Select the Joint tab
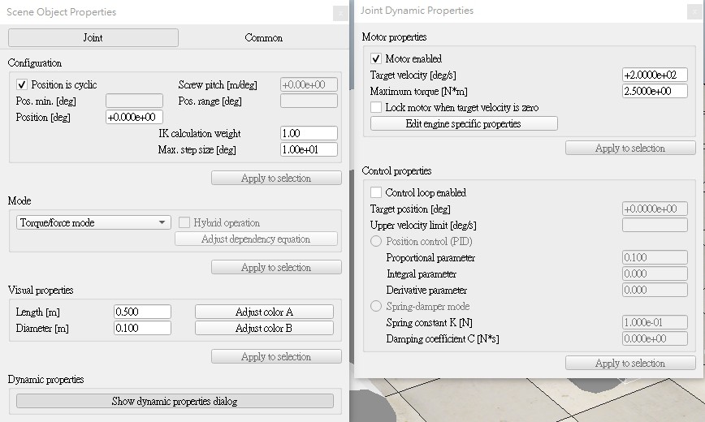The width and height of the screenshot is (705, 422). [x=93, y=38]
